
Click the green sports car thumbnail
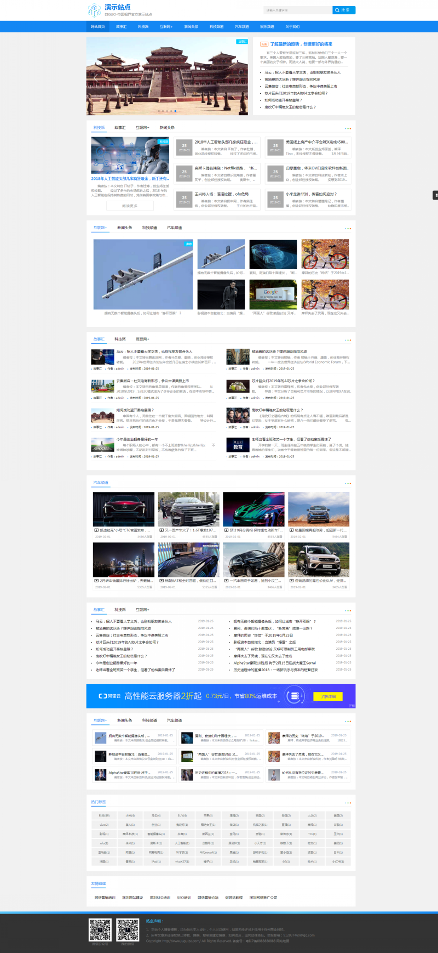coord(253,509)
